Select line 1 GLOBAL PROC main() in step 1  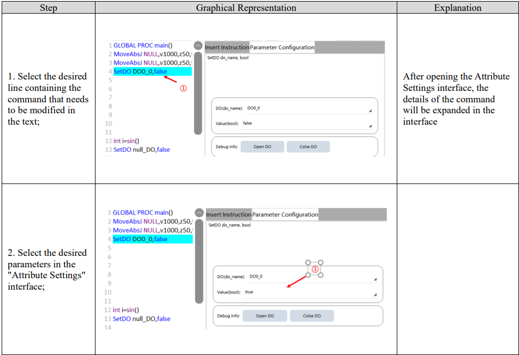[142, 46]
